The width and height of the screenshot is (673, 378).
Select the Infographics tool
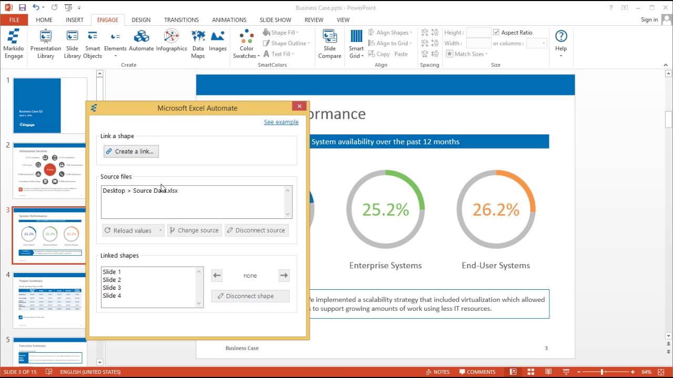click(171, 41)
